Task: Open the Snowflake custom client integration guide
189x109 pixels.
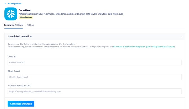Action: click(132, 47)
